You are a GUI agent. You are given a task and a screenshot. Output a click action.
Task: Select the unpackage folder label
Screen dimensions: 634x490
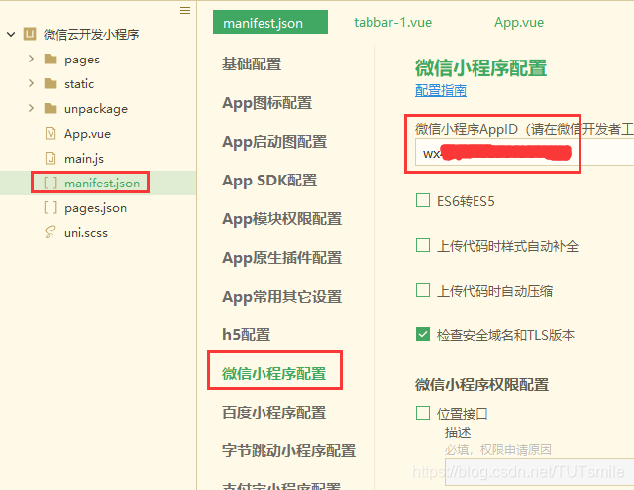click(x=96, y=109)
